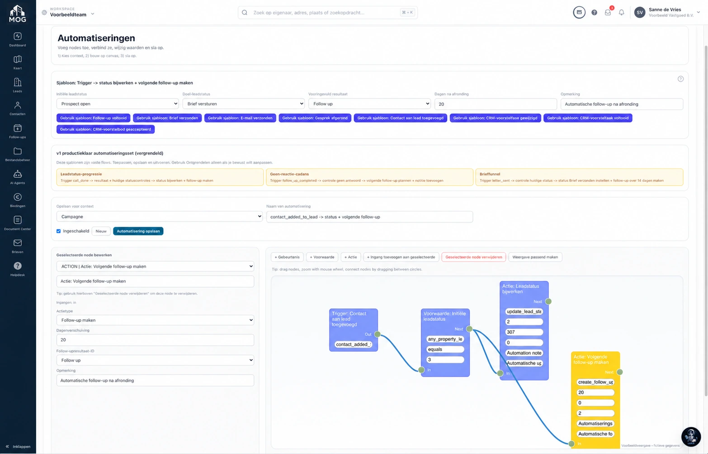Click the Dagenverschuiving field
708x454 pixels.
point(155,340)
